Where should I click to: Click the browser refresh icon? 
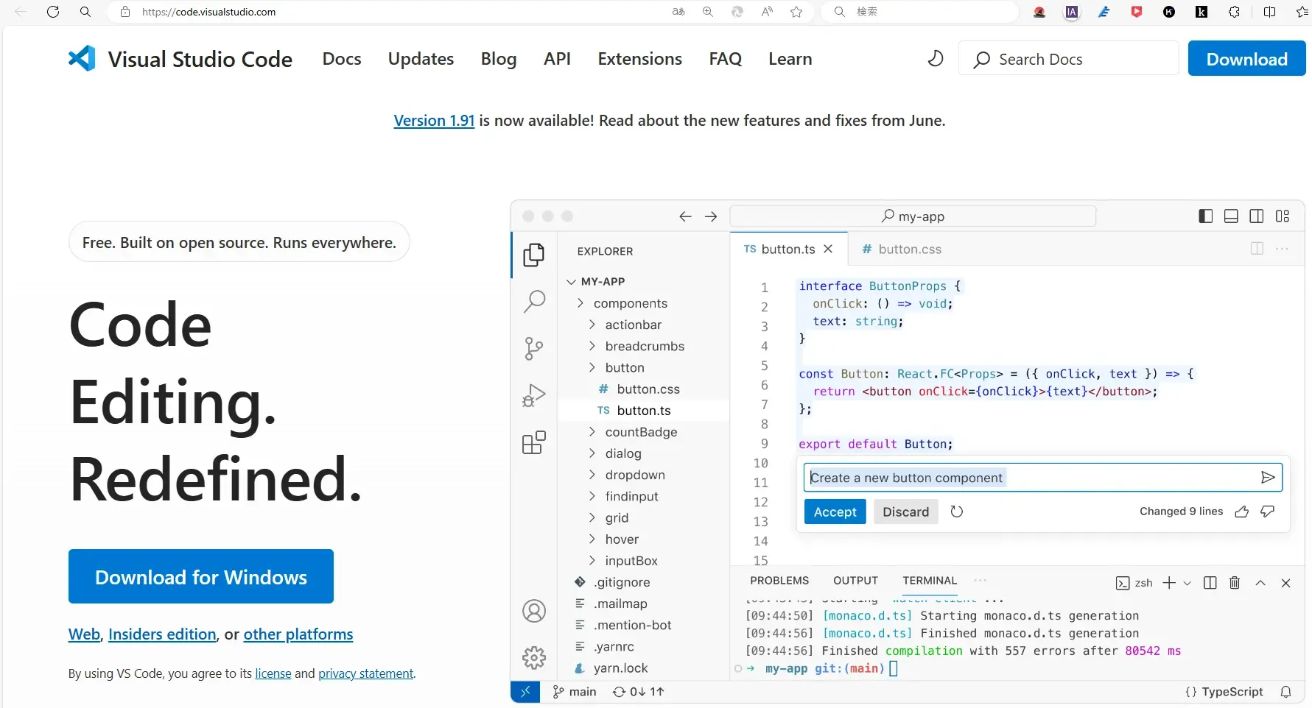pyautogui.click(x=53, y=12)
